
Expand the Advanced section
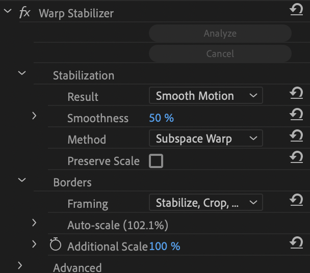click(20, 266)
